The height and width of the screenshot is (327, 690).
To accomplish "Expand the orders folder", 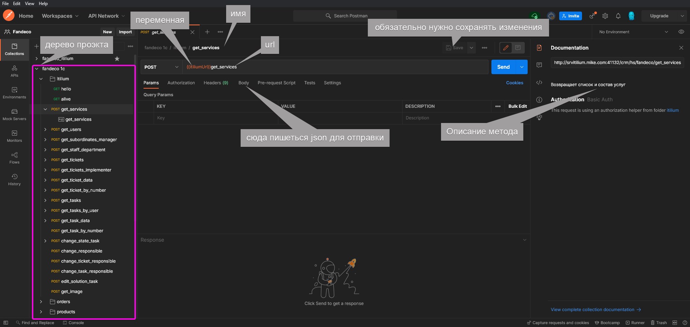I will pos(63,302).
